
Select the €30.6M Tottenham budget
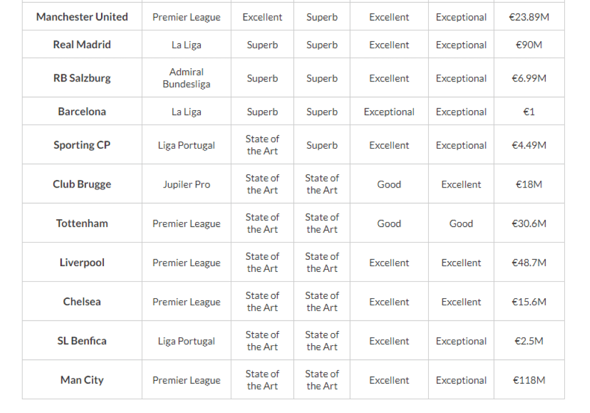pyautogui.click(x=529, y=224)
